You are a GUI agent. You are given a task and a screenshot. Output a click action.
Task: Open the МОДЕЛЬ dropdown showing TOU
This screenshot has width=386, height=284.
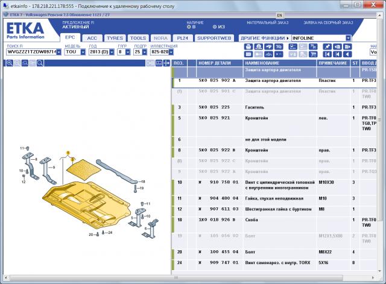coord(83,52)
